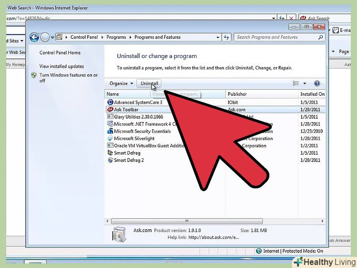Screen dimensions: 357x268
Task: Click the Oracle VM VirtualBox icon
Action: pos(110,146)
